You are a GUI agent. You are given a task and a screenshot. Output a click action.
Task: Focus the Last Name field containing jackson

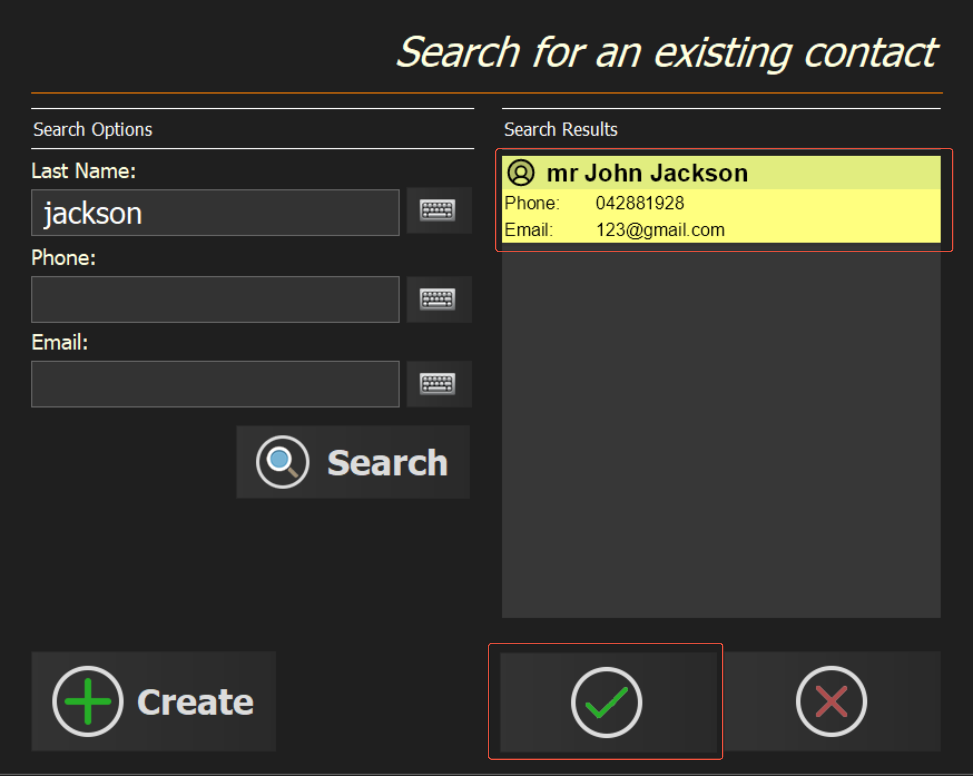click(x=215, y=213)
